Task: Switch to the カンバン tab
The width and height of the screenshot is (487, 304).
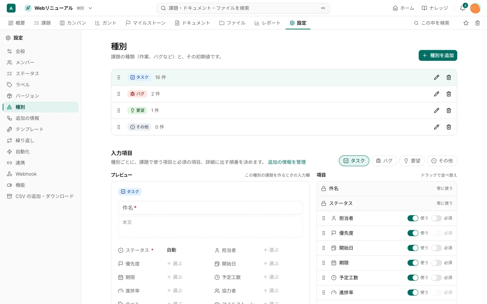Action: click(73, 23)
